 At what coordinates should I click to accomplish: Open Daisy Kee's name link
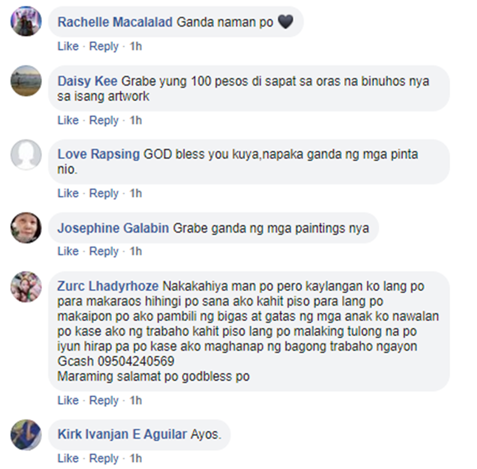87,81
